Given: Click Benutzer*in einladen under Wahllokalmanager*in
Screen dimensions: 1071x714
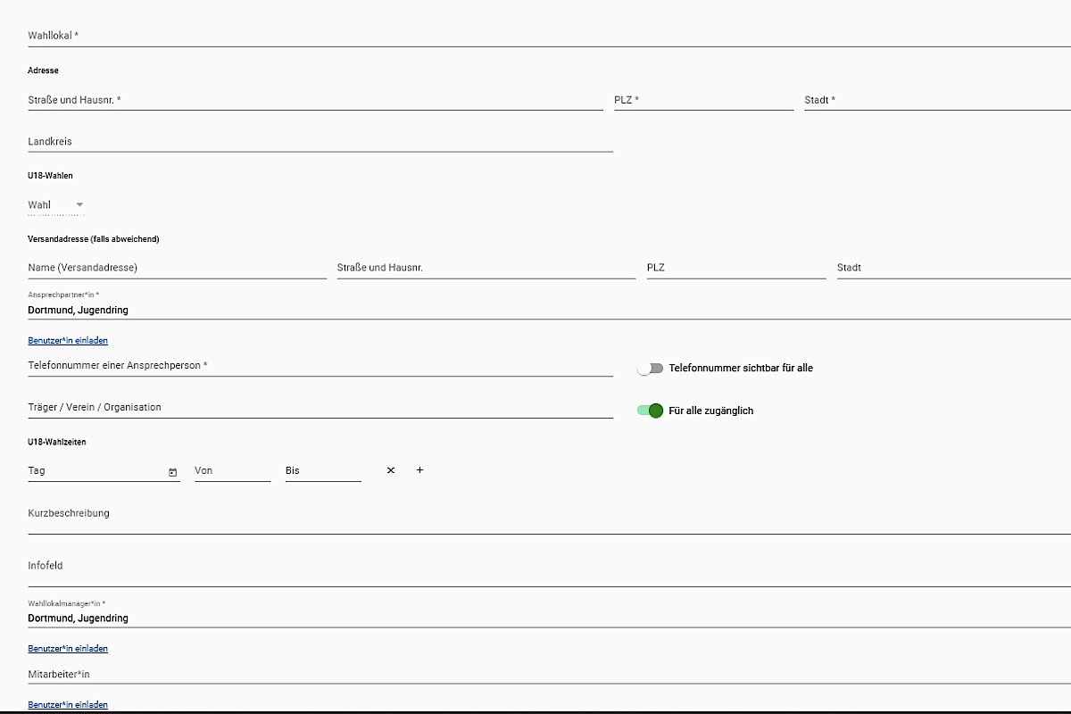Looking at the screenshot, I should [x=68, y=649].
